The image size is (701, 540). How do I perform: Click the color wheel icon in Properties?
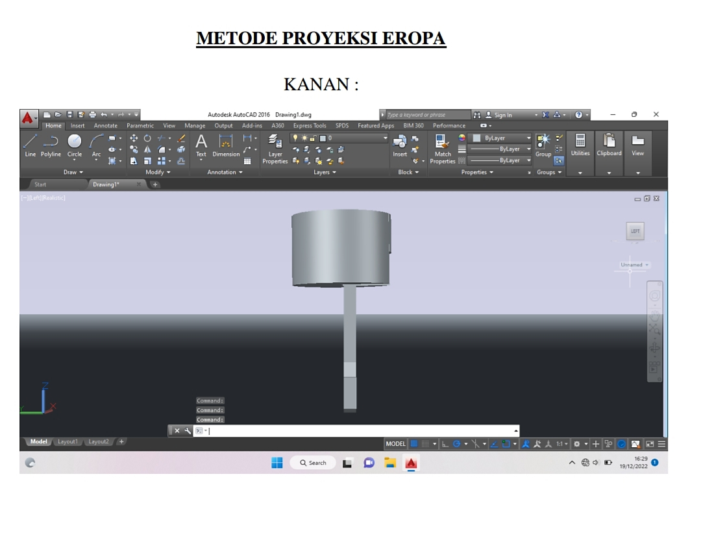pyautogui.click(x=462, y=138)
